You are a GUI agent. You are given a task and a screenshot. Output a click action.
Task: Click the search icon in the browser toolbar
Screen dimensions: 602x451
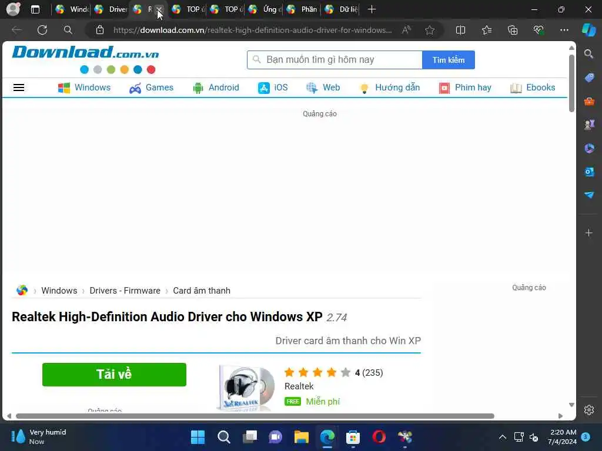point(68,30)
